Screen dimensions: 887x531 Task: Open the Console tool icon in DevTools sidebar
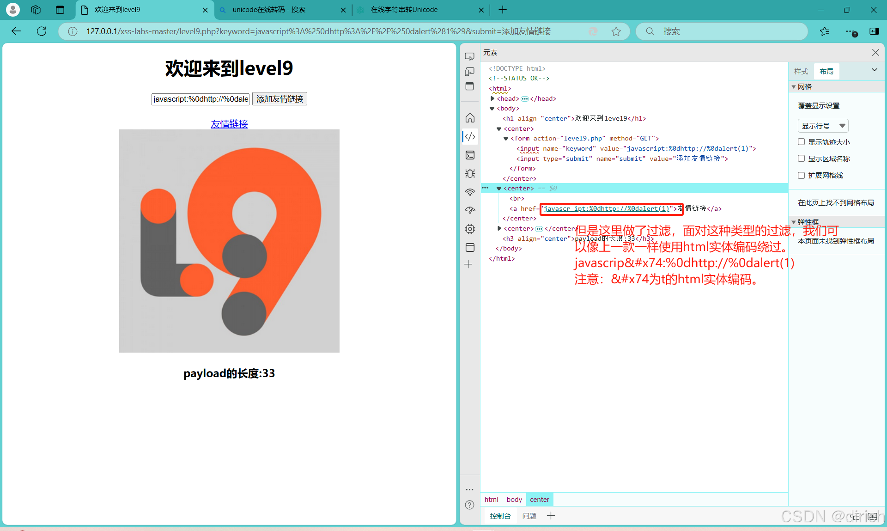click(470, 155)
